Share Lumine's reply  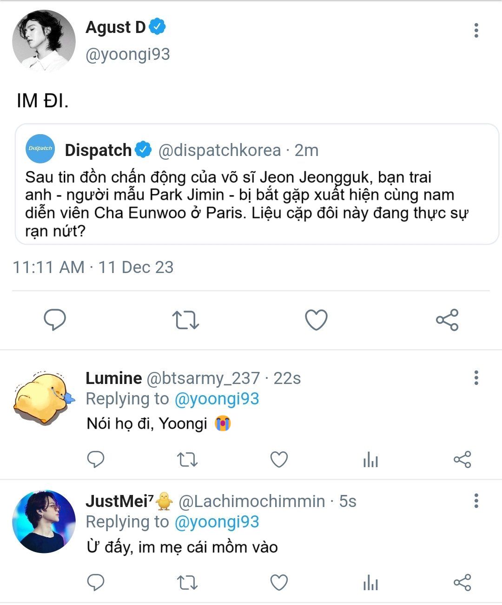tap(462, 460)
